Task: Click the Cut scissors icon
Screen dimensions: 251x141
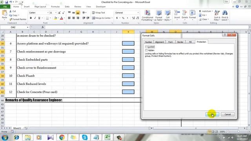Action: (x=11, y=11)
